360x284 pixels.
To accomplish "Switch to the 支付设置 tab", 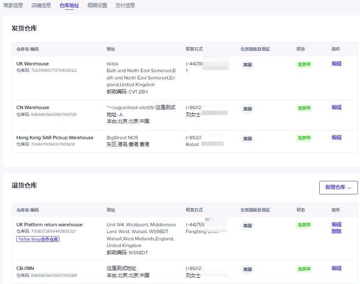I will [125, 6].
